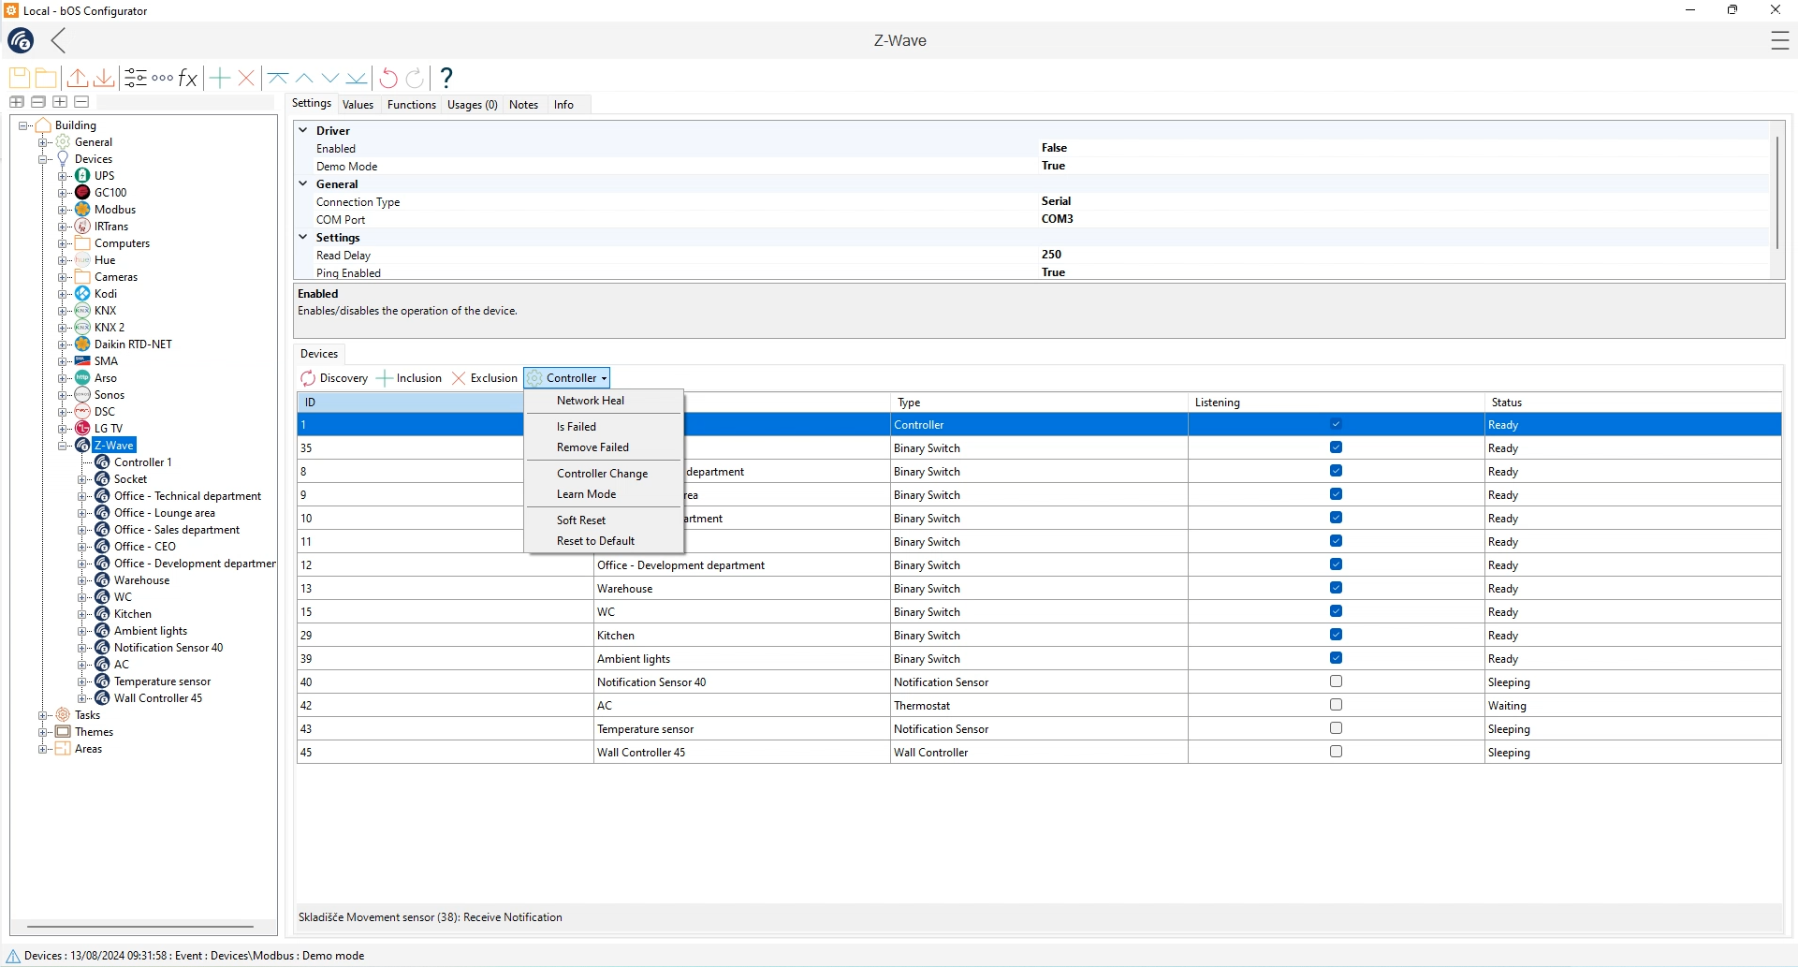Switch to the Values tab
The height and width of the screenshot is (967, 1798).
[x=358, y=105]
